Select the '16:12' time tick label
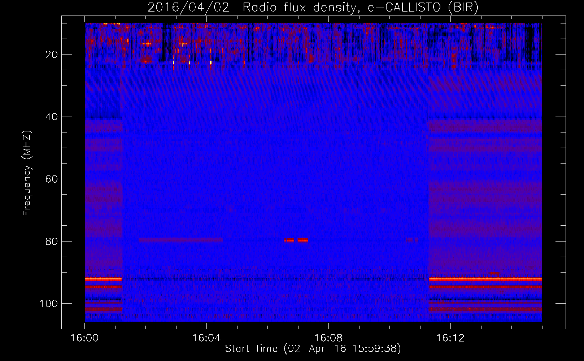The width and height of the screenshot is (584, 361). pos(450,338)
